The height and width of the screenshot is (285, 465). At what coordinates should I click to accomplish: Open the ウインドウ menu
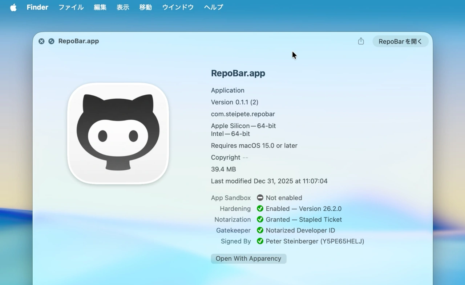tap(178, 7)
